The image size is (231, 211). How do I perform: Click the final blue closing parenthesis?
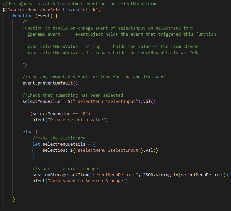[4, 205]
